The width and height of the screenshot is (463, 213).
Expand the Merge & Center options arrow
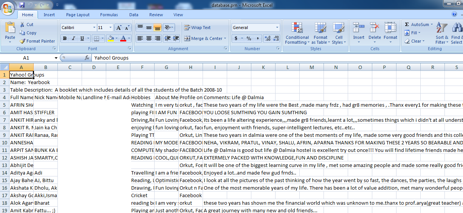click(225, 38)
